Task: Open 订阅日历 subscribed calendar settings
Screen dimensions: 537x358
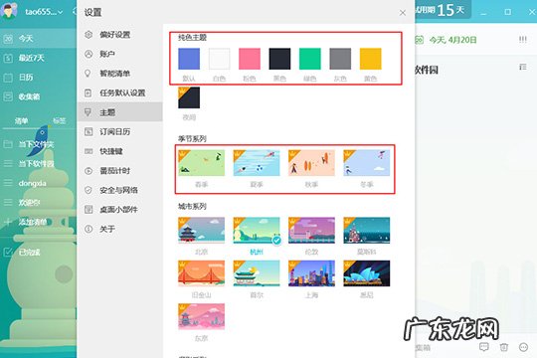Action: [x=119, y=132]
